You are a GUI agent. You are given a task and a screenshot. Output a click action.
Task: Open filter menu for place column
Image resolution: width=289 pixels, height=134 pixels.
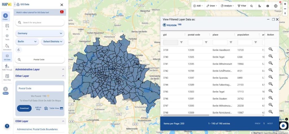(231, 42)
